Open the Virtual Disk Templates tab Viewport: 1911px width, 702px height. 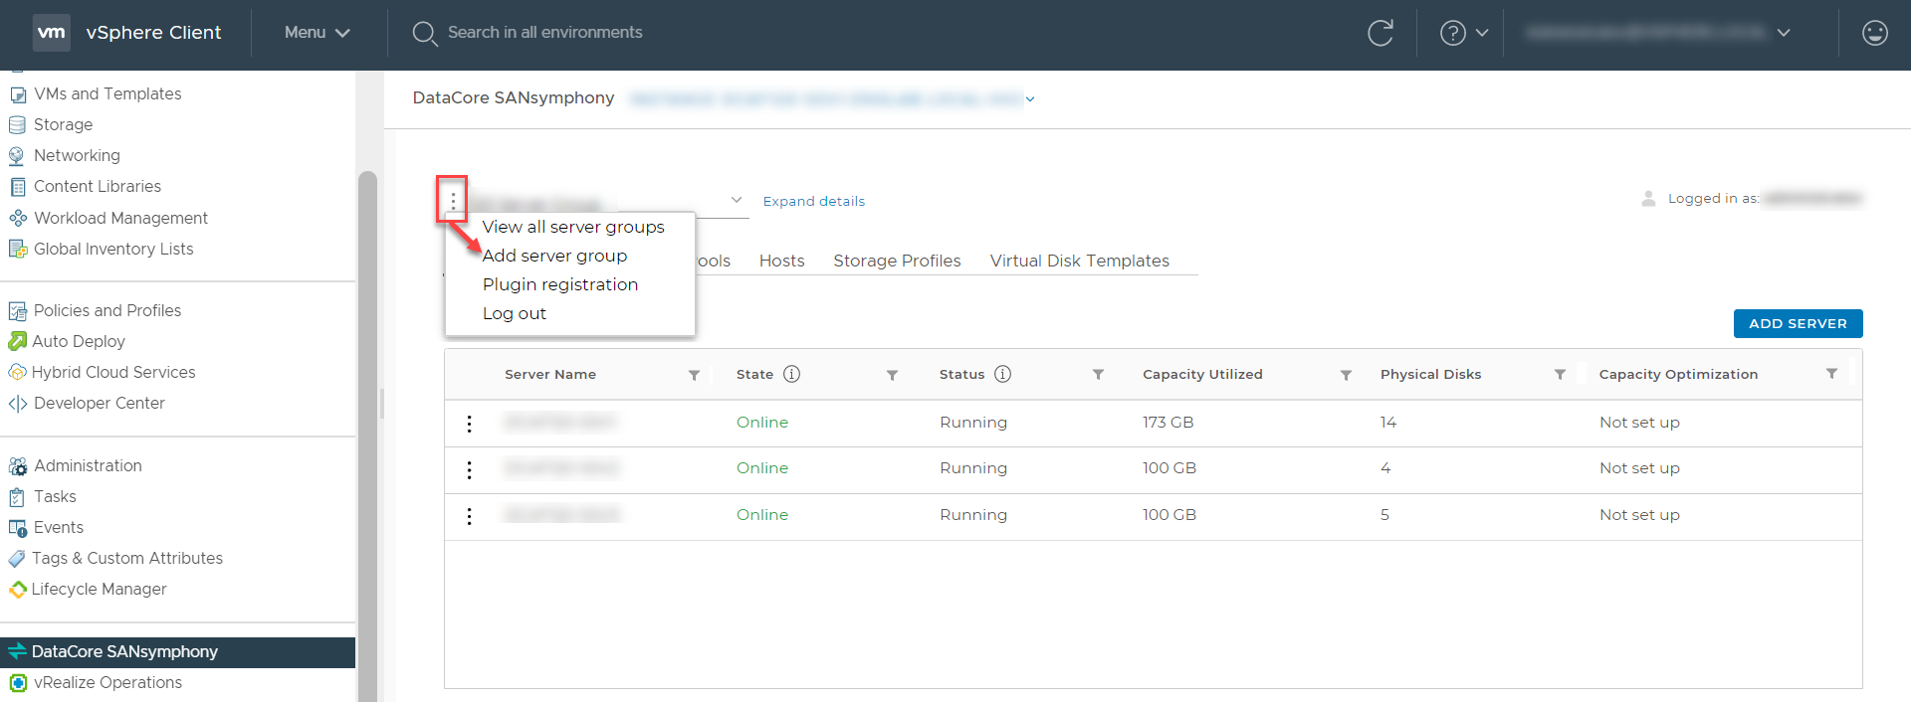(1080, 261)
